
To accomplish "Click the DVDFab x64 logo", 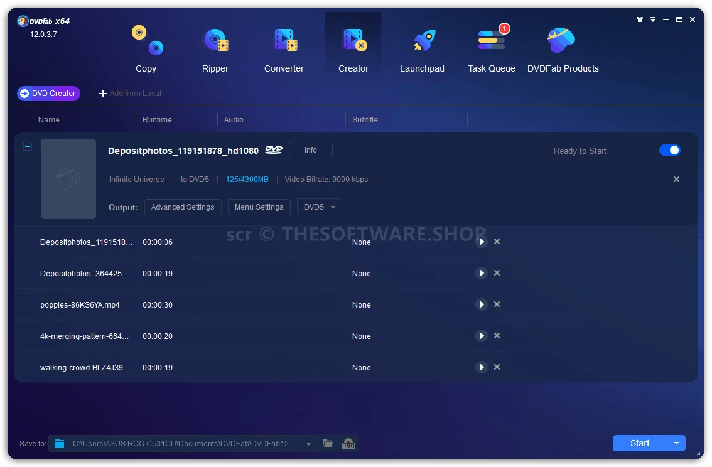I will pyautogui.click(x=43, y=21).
